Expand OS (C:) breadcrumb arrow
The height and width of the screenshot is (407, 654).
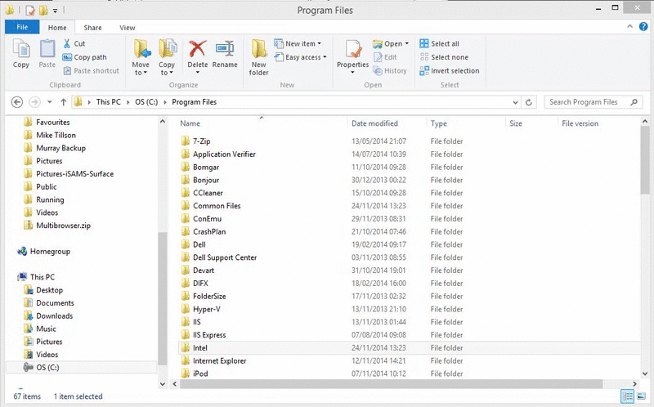tap(165, 102)
